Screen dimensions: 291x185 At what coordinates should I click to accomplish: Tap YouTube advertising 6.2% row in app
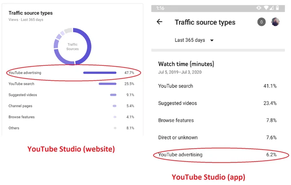click(217, 155)
